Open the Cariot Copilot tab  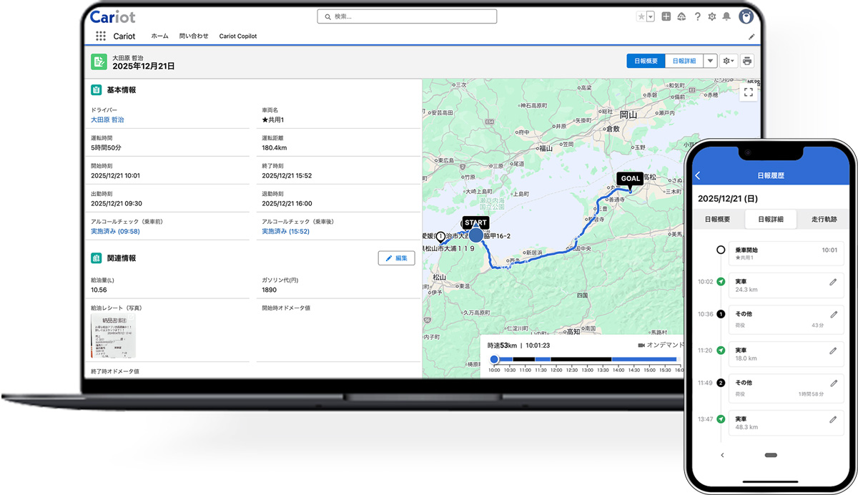tap(238, 36)
